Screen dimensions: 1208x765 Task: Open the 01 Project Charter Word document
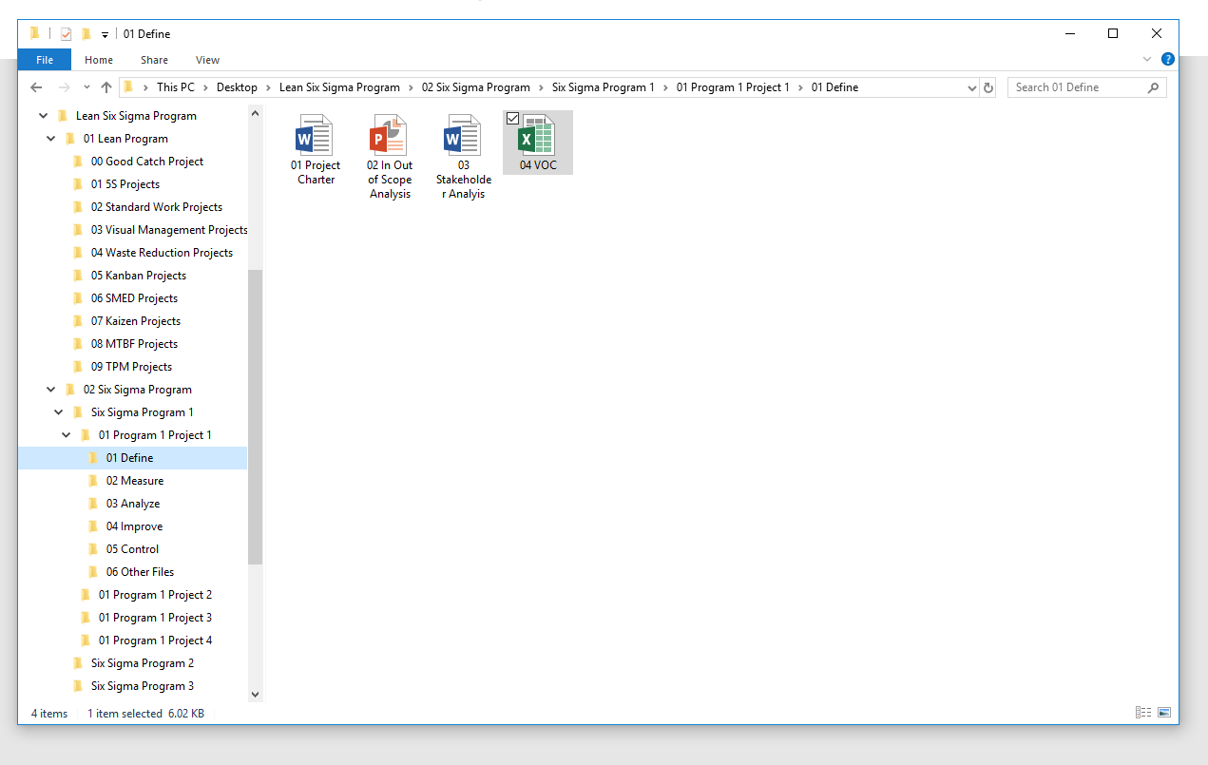click(316, 150)
